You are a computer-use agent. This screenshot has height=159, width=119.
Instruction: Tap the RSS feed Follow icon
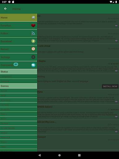pos(33,34)
